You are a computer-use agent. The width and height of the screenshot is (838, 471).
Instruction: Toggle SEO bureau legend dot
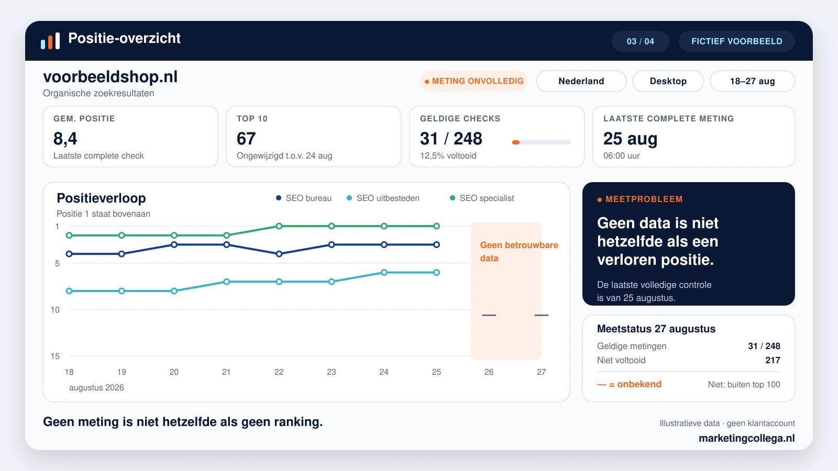point(279,198)
